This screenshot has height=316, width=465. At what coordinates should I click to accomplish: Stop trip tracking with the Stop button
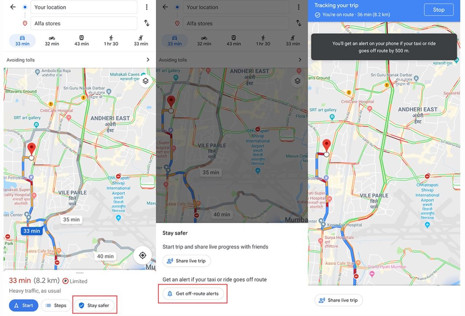pos(439,10)
